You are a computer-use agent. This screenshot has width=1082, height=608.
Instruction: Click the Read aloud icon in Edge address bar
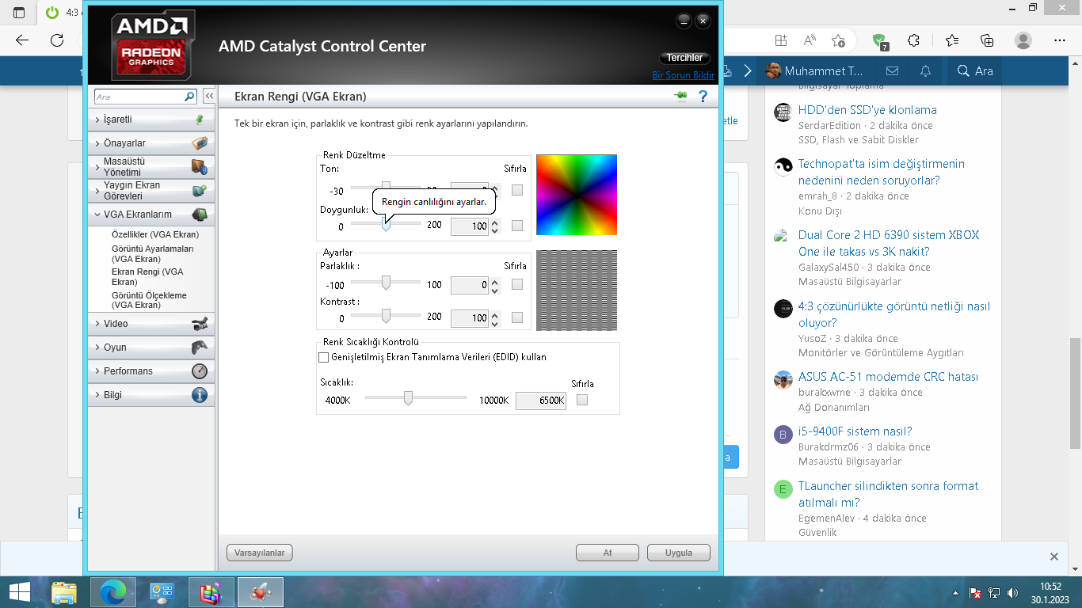(x=810, y=40)
